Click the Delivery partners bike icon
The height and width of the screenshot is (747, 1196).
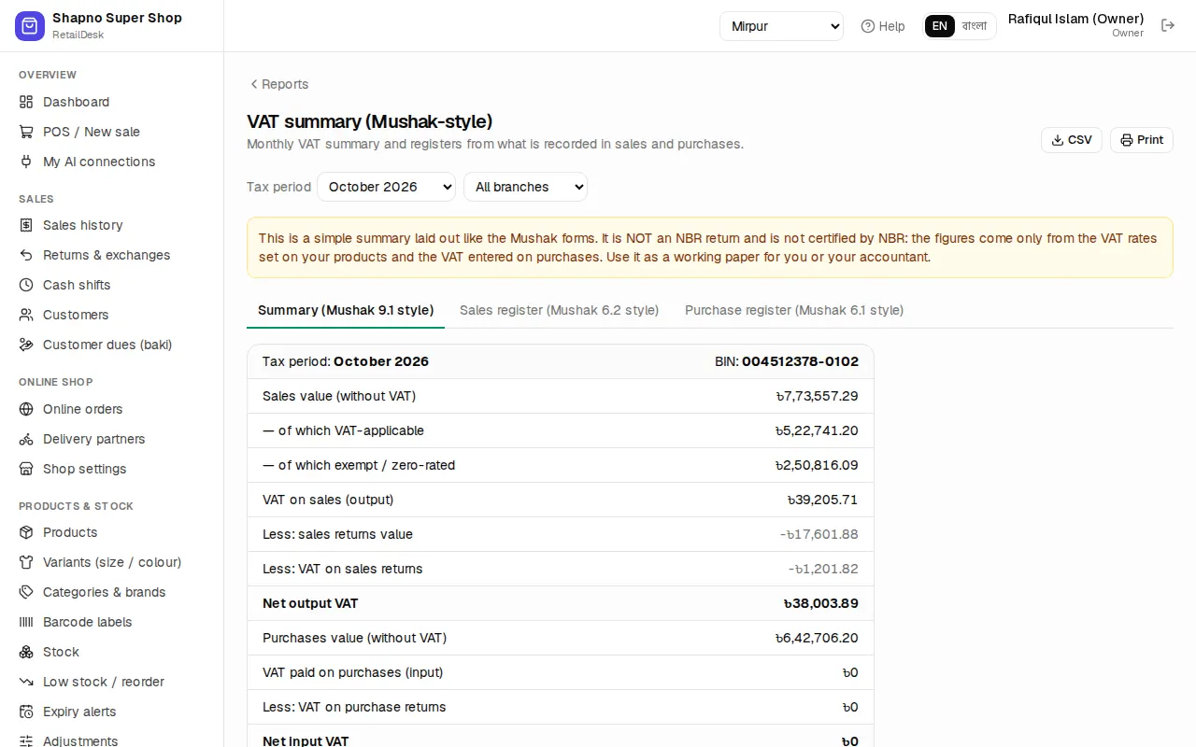[26, 439]
